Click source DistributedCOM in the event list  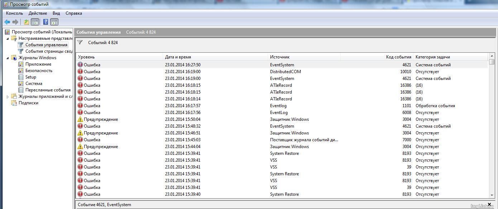click(x=286, y=72)
